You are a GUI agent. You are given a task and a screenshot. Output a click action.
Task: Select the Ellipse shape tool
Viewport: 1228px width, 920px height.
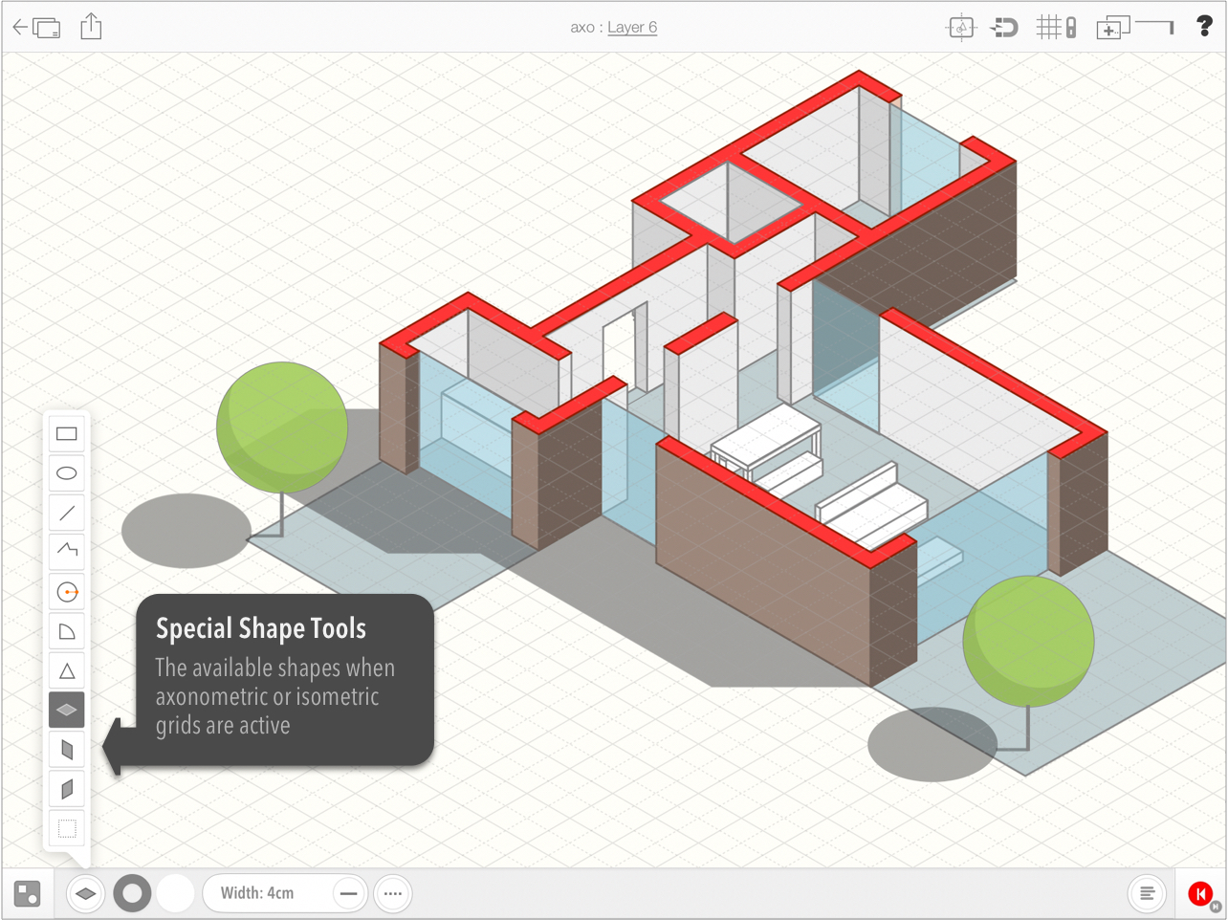pos(67,473)
